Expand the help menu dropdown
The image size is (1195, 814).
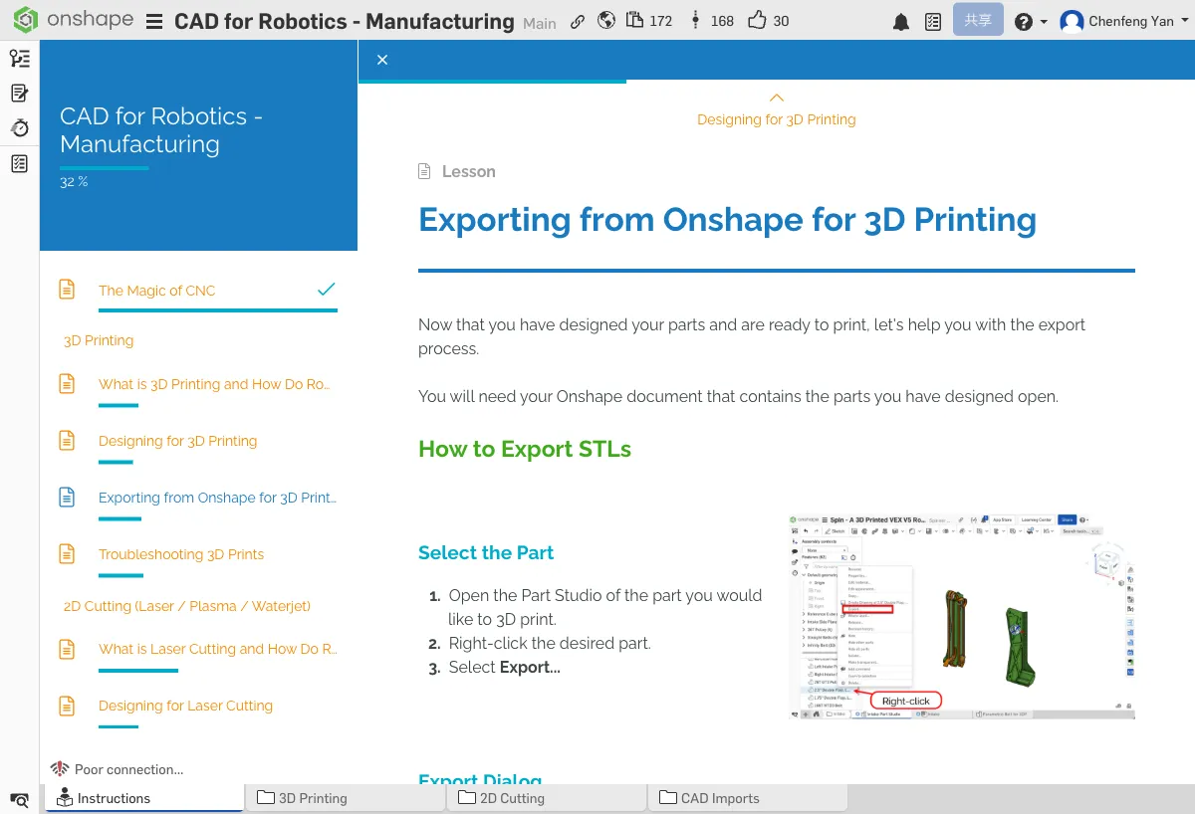tap(1031, 22)
